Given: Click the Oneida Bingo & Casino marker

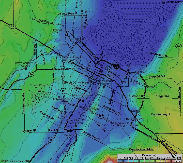Looking at the screenshot, I should [40, 91].
